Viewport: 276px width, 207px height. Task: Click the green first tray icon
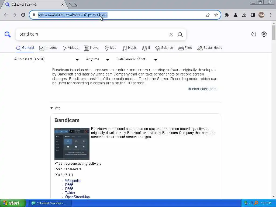(x=246, y=203)
